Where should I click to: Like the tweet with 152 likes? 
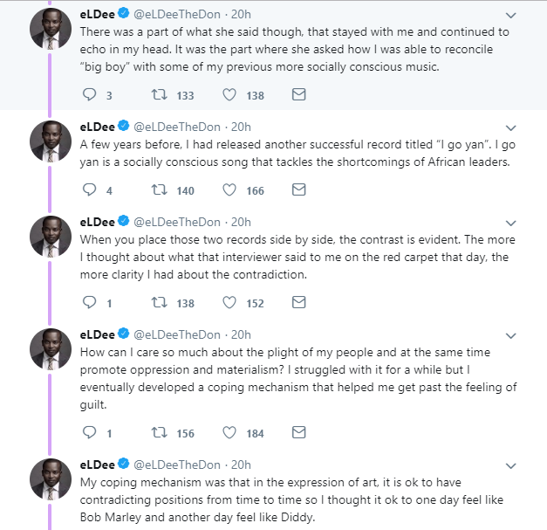pyautogui.click(x=230, y=302)
